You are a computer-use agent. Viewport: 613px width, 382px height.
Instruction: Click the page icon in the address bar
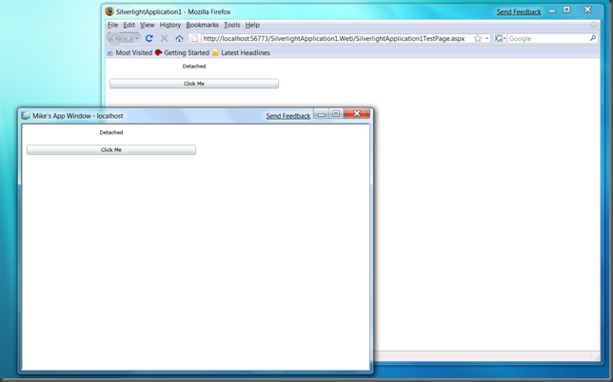pos(195,38)
